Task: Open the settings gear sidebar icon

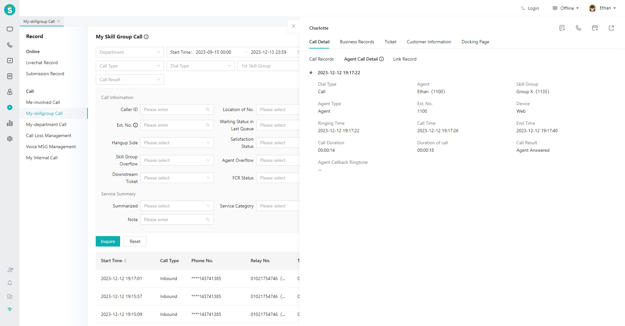Action: [10, 139]
